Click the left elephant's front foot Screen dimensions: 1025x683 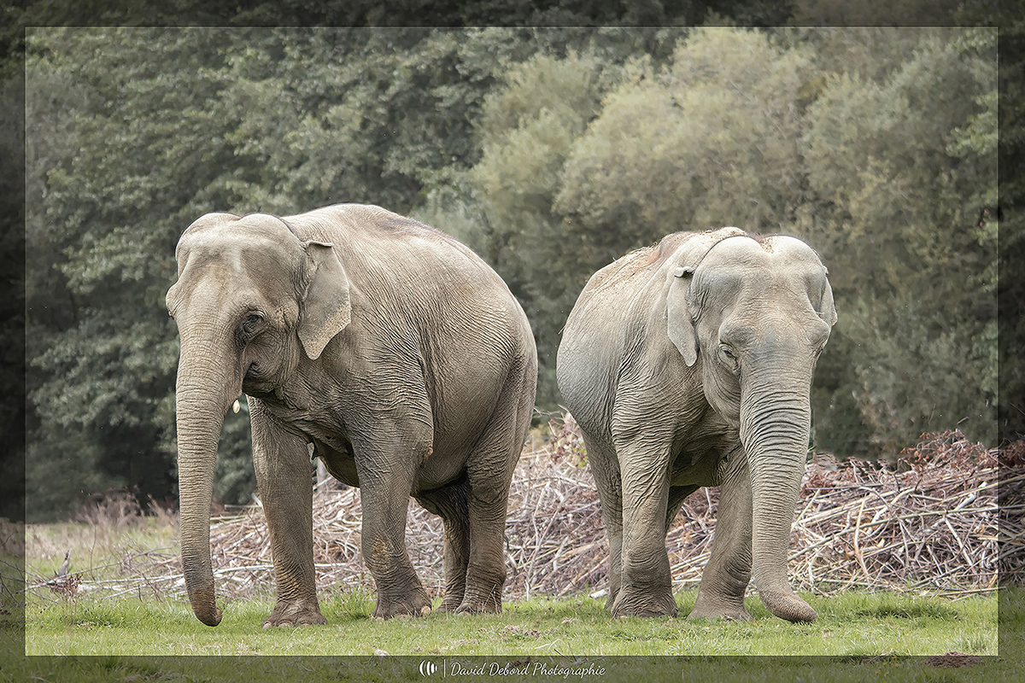point(294,613)
